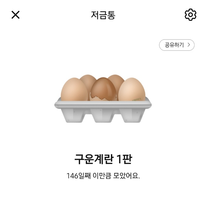Select the front-left egg in the tray
Viewport: 206px width, 206px height.
click(74, 89)
